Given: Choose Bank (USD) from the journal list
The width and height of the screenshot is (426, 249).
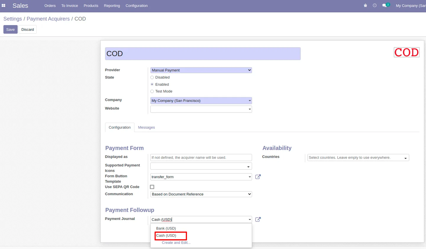Looking at the screenshot, I should (201, 228).
